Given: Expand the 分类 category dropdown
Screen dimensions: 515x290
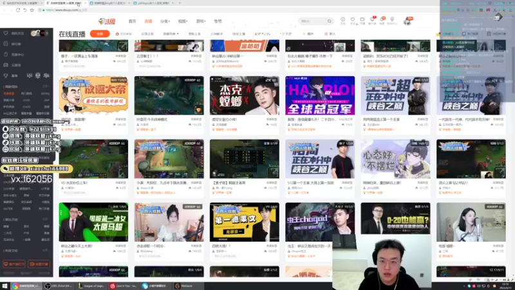Looking at the screenshot, I should 165,21.
